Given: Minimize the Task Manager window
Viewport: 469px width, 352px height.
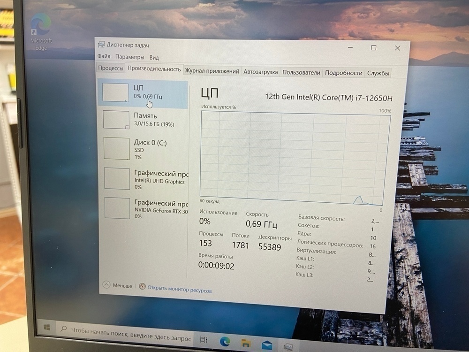Looking at the screenshot, I should [x=350, y=47].
